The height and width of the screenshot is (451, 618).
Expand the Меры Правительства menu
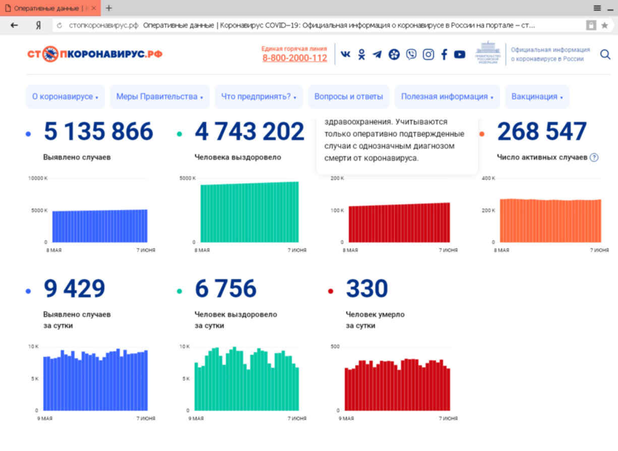(x=160, y=97)
